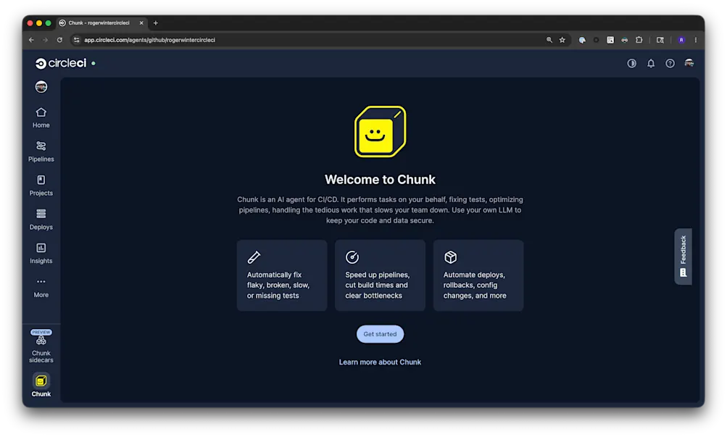Image resolution: width=727 pixels, height=437 pixels.
Task: Select the 'Speed up pipelines' card text
Action: point(378,285)
